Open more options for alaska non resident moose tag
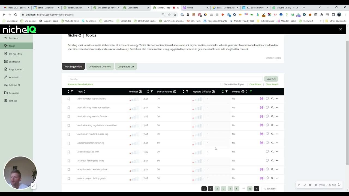349x196 pixels. pos(277,134)
